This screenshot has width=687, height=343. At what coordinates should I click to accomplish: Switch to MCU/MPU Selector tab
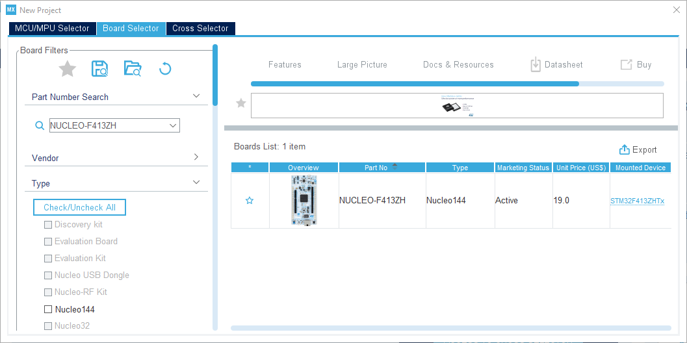click(x=52, y=29)
